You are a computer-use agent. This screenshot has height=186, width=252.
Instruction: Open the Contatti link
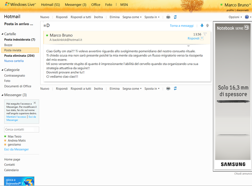(x=10, y=165)
